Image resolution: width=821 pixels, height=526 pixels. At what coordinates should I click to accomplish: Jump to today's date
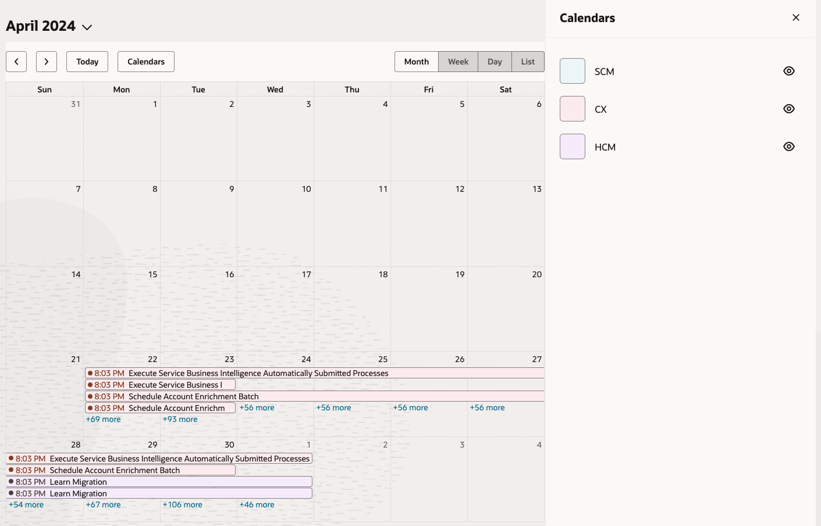87,62
